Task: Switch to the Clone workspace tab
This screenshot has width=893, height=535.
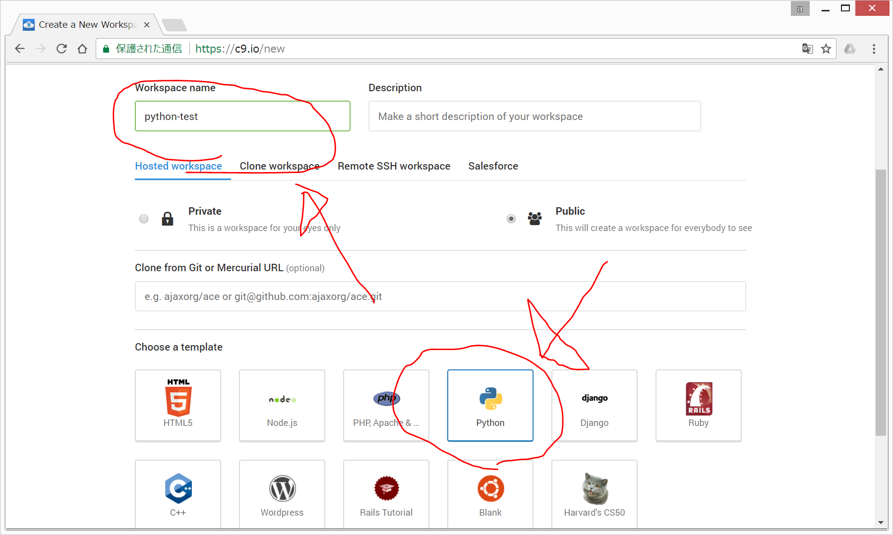Action: [x=279, y=166]
